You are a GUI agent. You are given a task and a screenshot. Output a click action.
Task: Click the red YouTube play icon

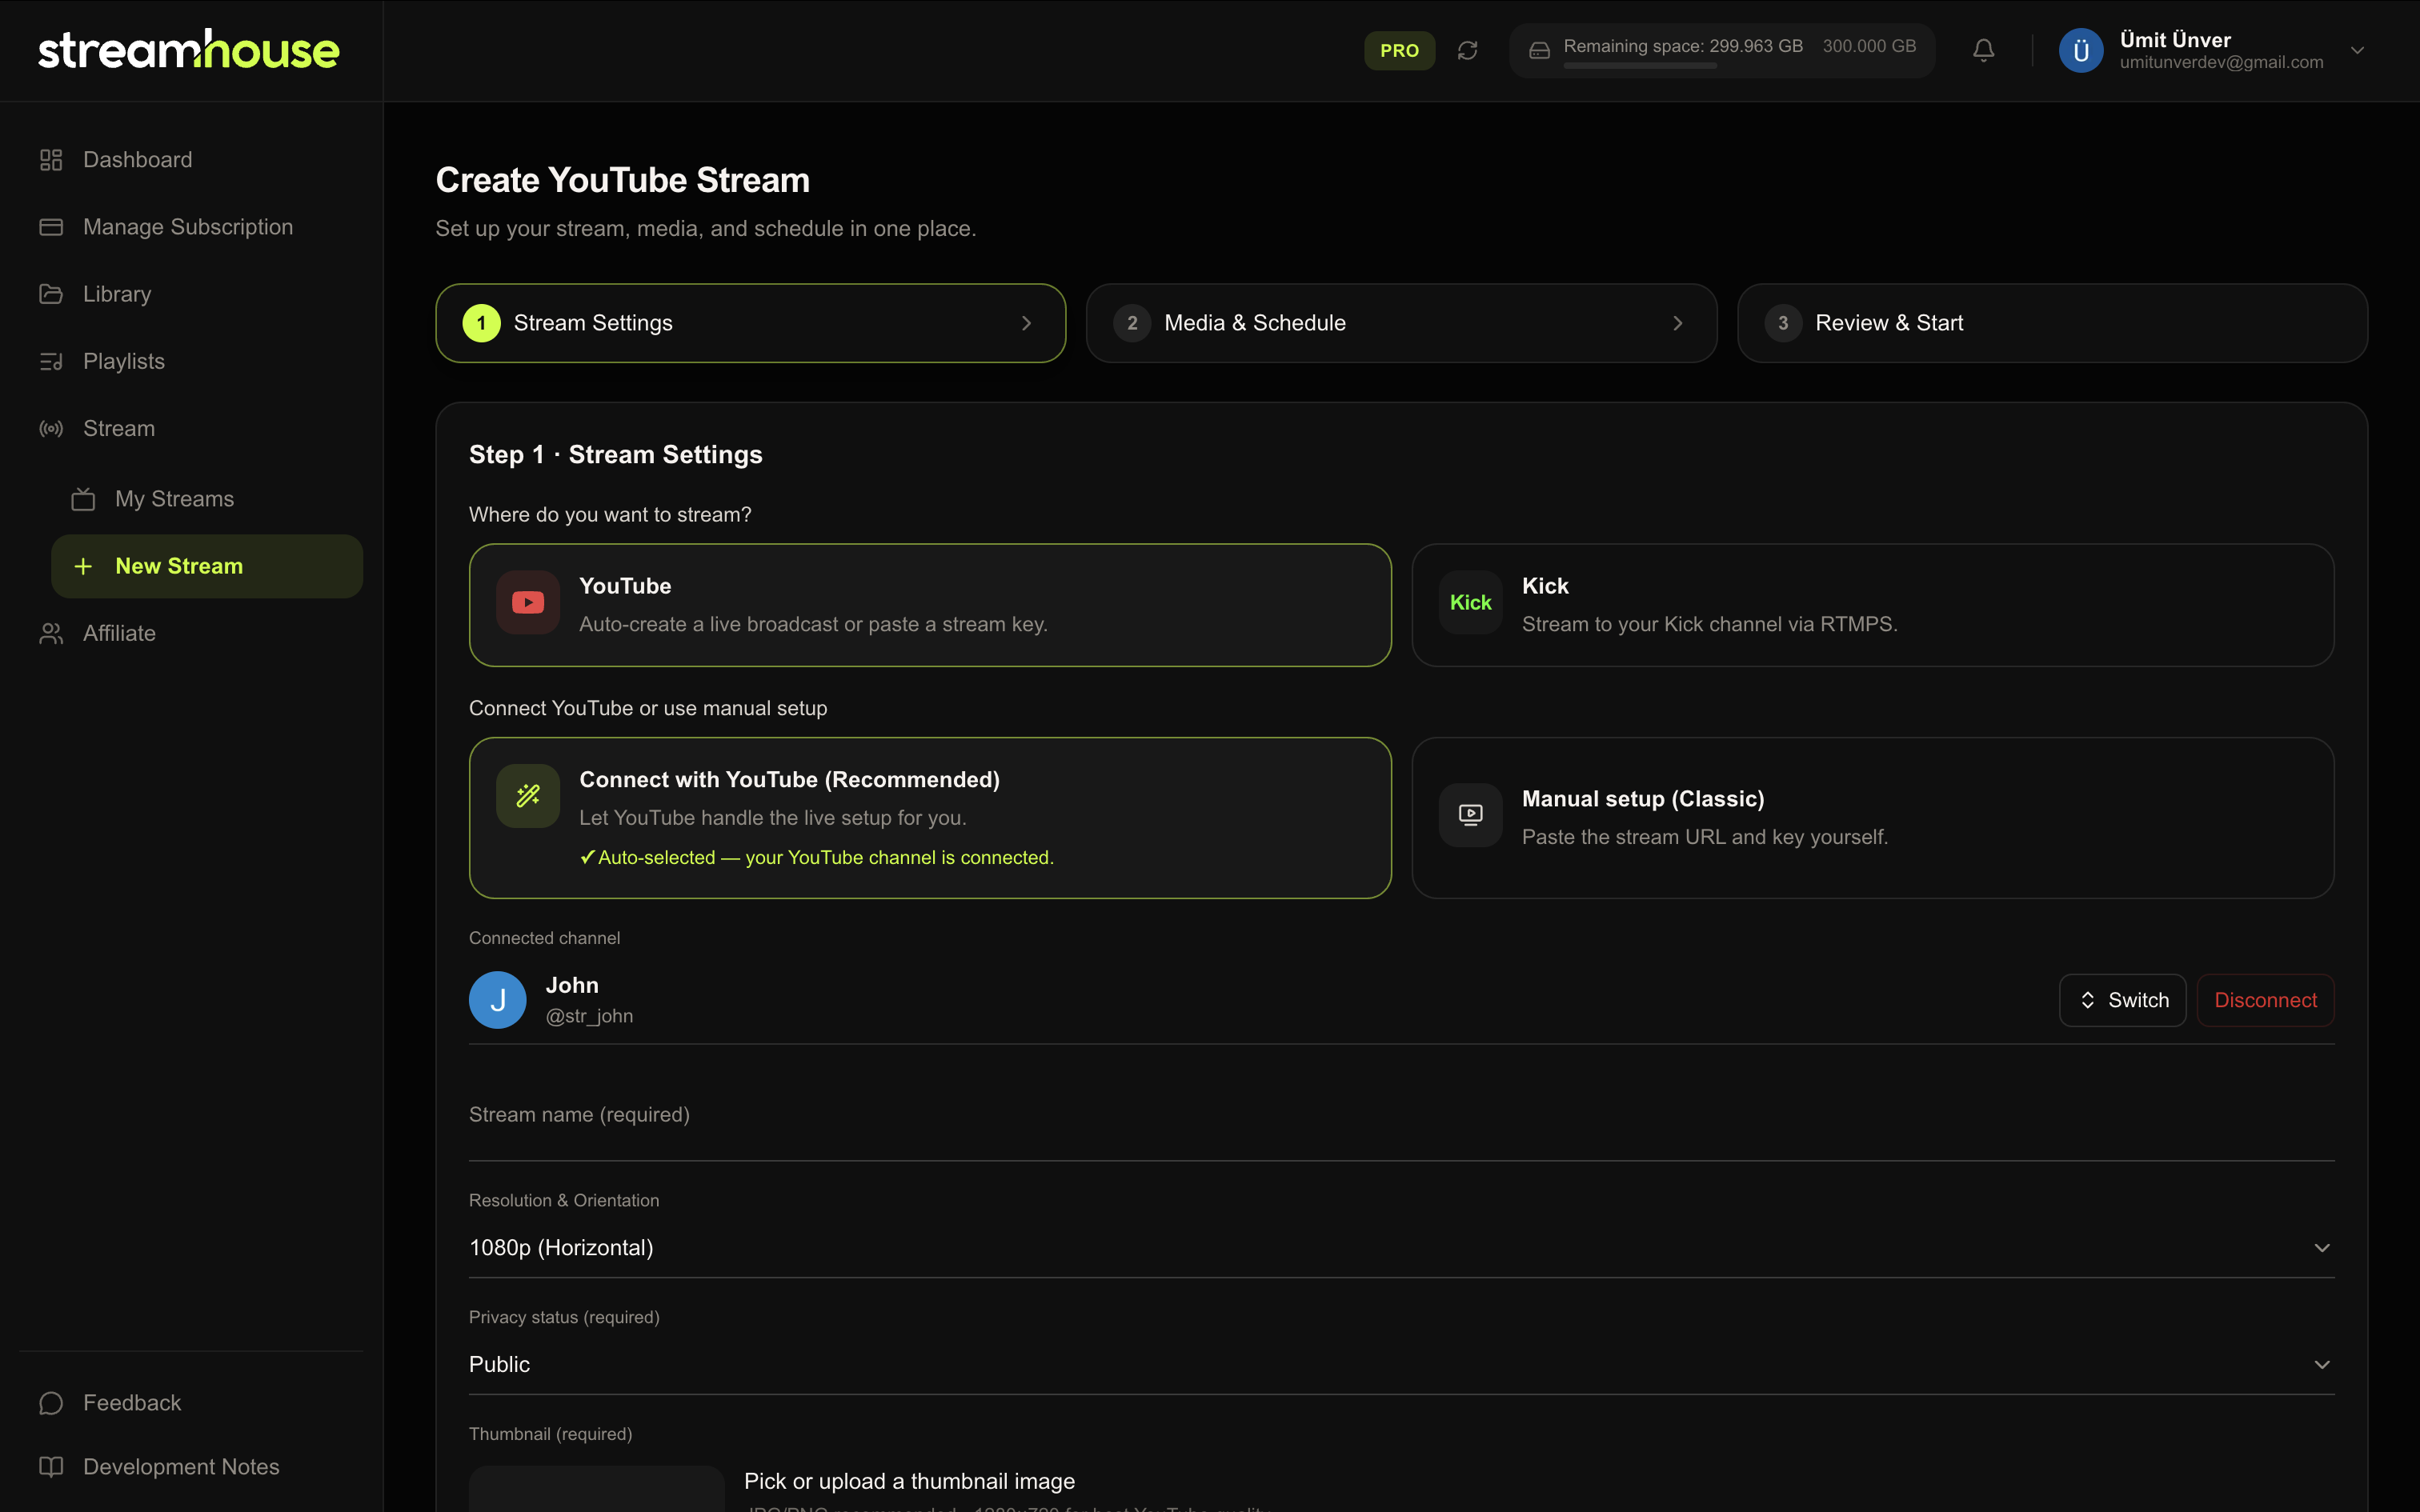point(528,602)
